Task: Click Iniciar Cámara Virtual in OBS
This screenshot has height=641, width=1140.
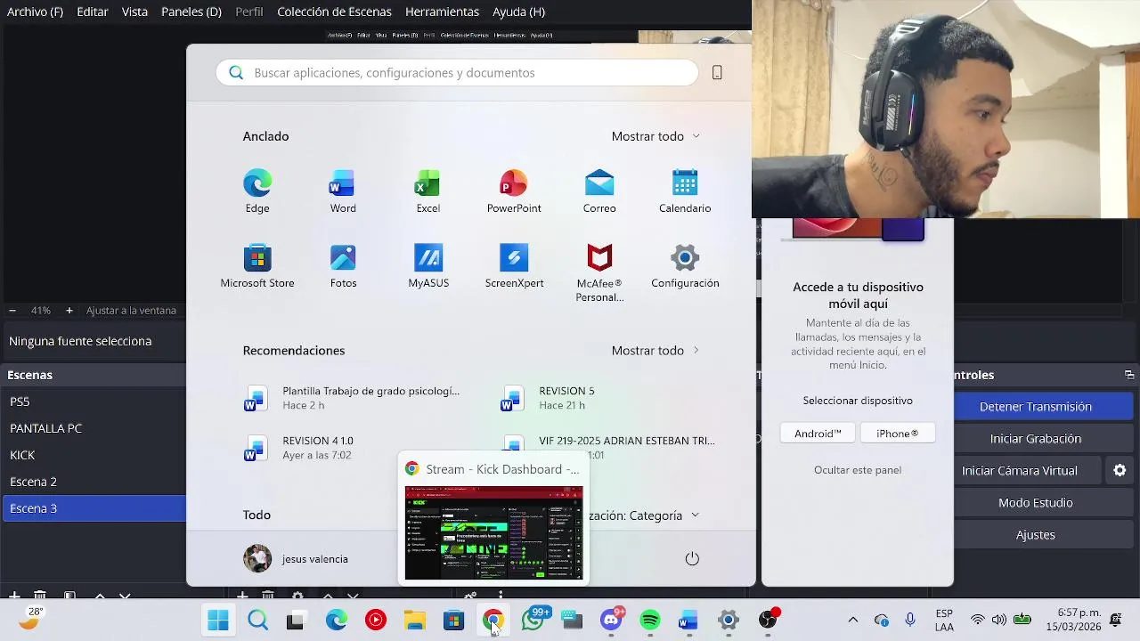Action: click(x=1020, y=471)
